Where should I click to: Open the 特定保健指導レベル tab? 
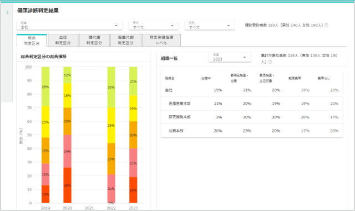(161, 40)
